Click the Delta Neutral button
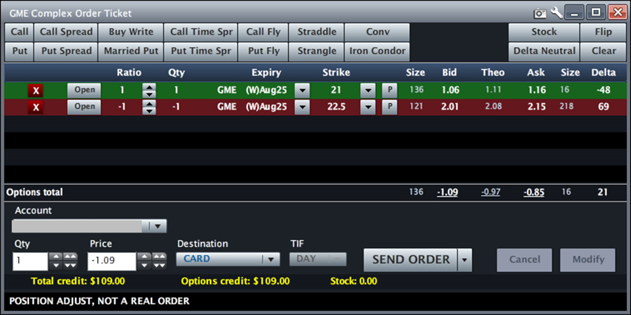The width and height of the screenshot is (631, 315). click(x=544, y=52)
